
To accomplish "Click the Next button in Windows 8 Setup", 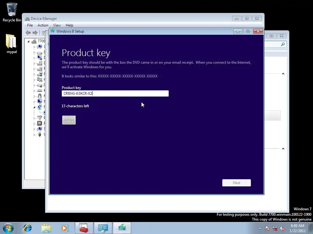I will click(x=237, y=183).
